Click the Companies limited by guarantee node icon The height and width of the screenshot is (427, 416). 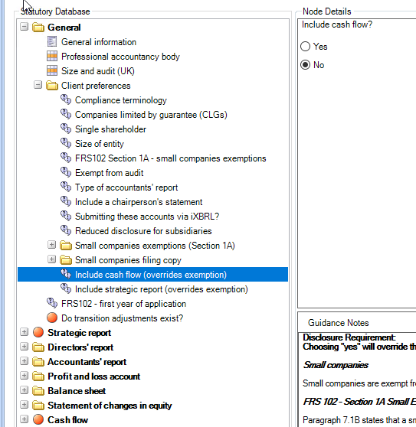66,114
